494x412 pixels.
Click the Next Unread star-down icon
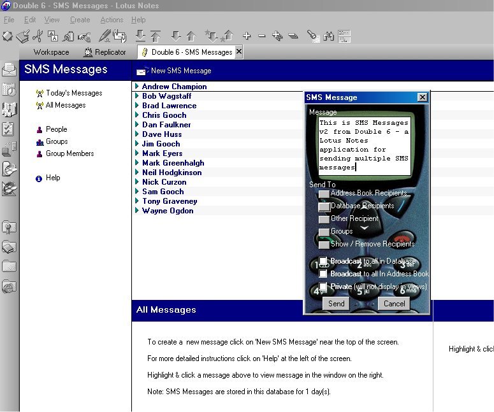click(211, 36)
